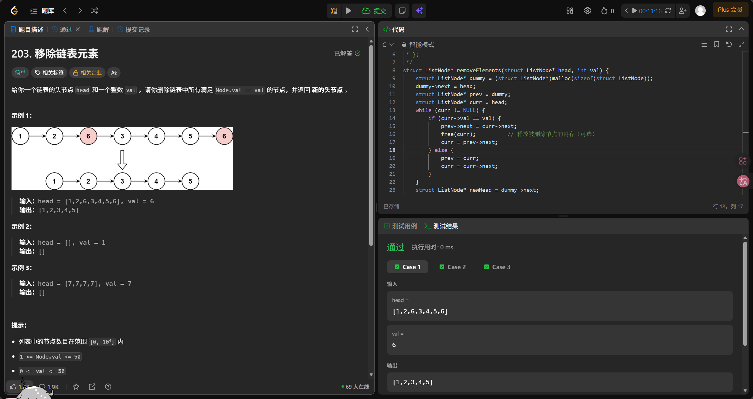Click the green 提交 submit button

click(x=374, y=11)
